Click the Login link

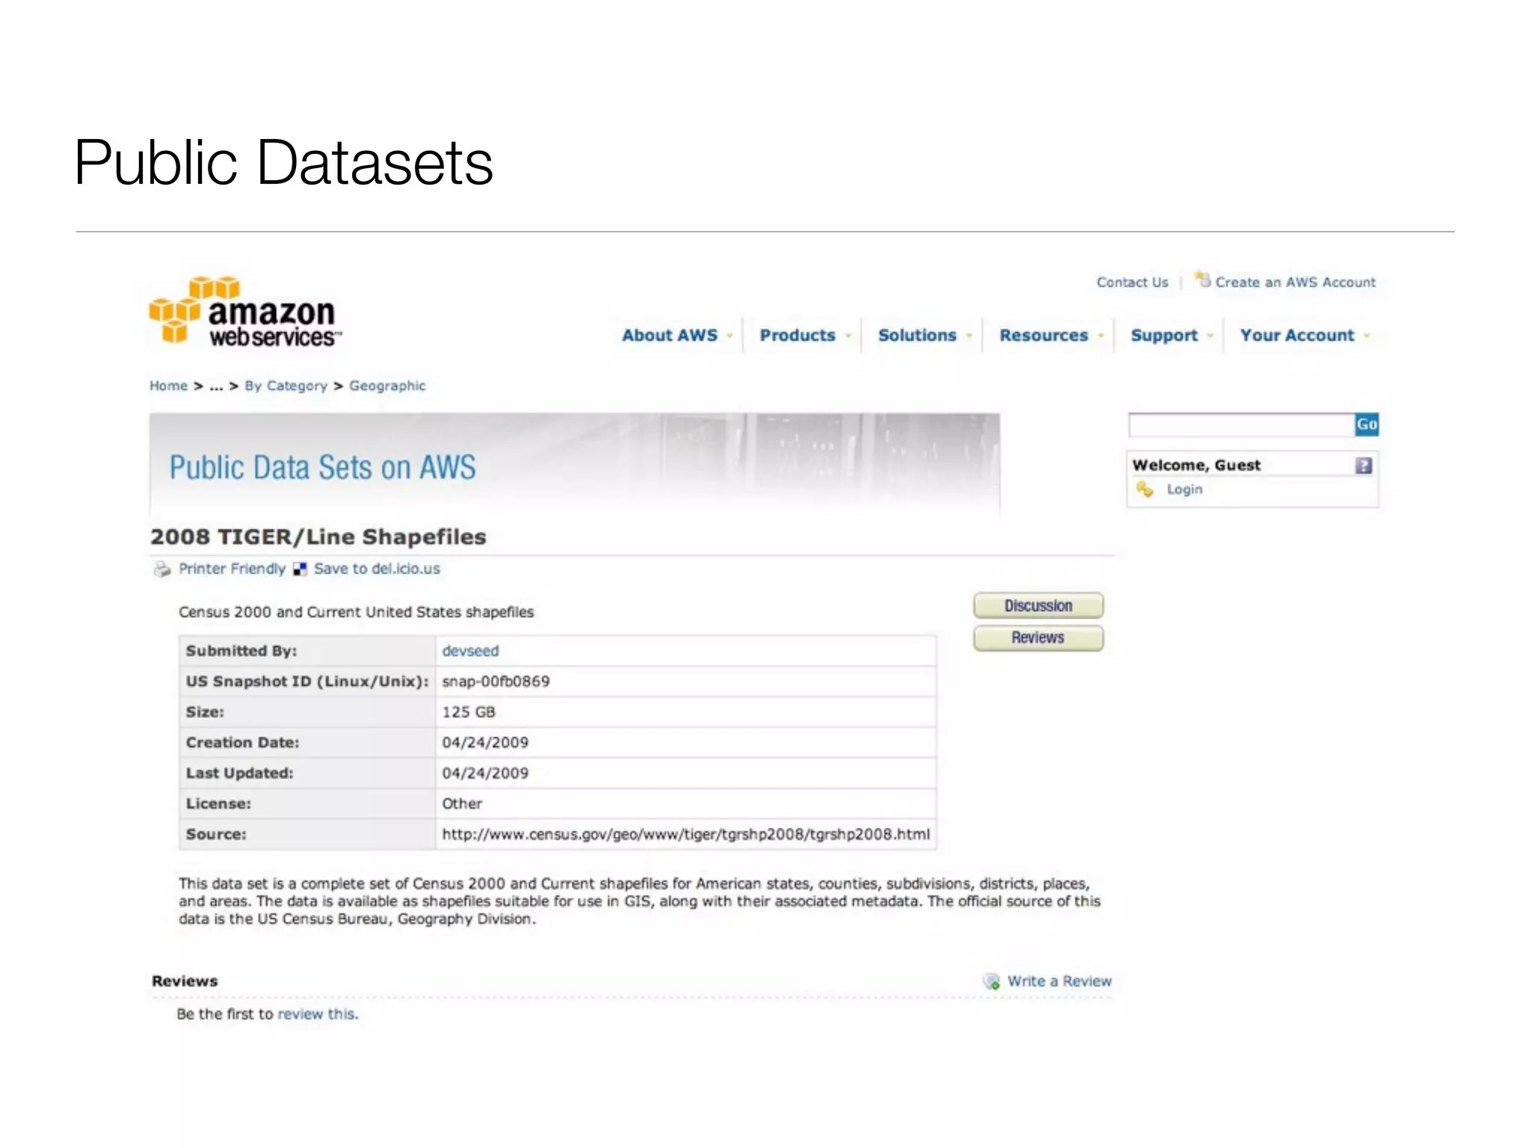coord(1184,490)
